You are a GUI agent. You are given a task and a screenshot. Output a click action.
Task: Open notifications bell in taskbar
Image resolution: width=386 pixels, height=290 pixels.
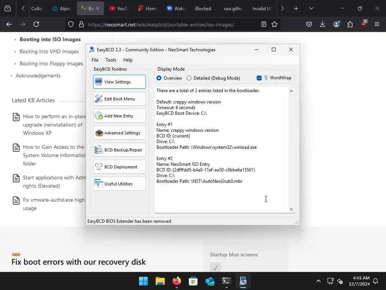(376, 281)
